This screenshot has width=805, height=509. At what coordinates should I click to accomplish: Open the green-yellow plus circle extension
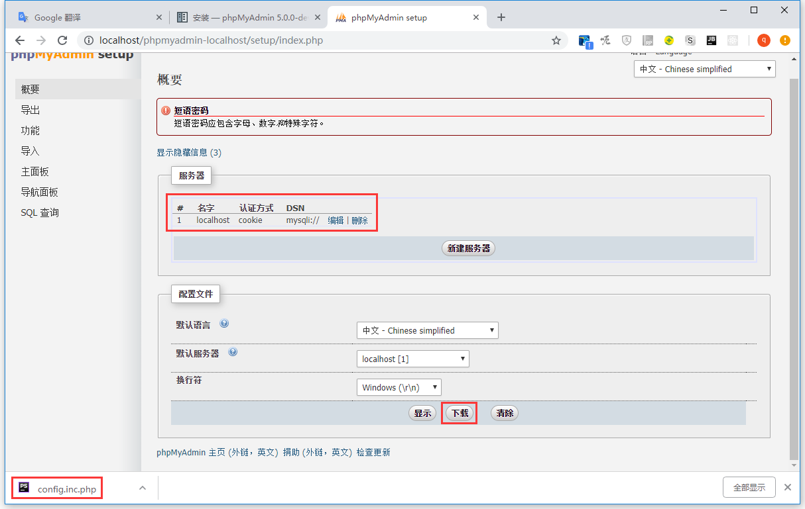click(x=669, y=40)
